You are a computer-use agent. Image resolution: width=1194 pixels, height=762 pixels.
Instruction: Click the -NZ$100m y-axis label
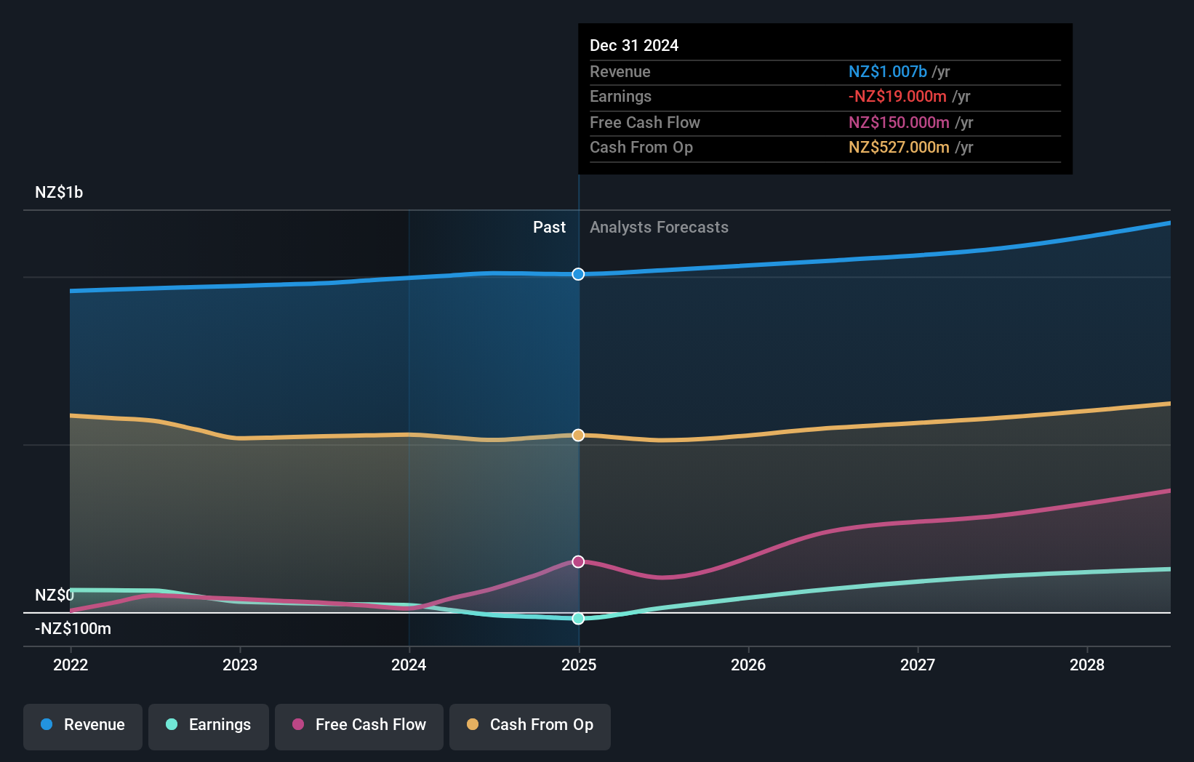click(x=73, y=629)
